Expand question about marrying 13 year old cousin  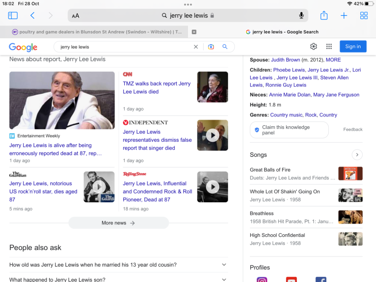224,265
